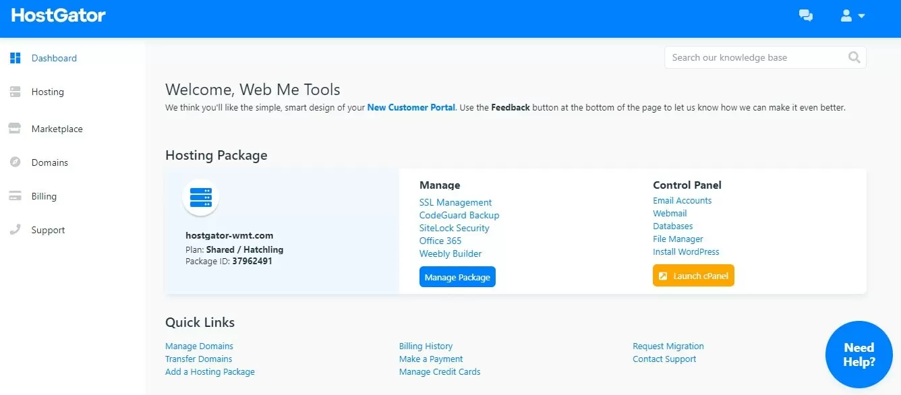Image resolution: width=901 pixels, height=395 pixels.
Task: Open the Transfer Domains quick link
Action: pyautogui.click(x=198, y=359)
